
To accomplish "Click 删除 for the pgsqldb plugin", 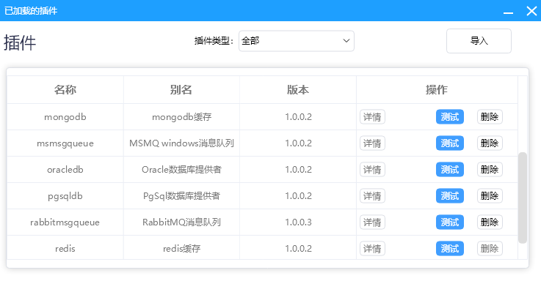I will click(x=490, y=195).
